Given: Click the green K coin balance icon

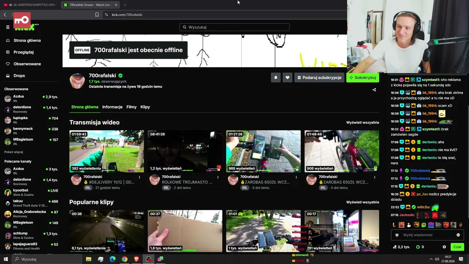Looking at the screenshot, I should [x=418, y=247].
